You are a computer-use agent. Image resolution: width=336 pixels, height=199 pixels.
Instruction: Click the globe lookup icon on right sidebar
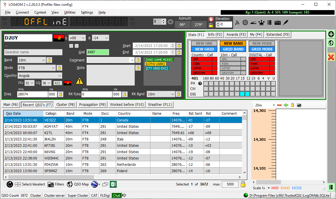[331, 43]
